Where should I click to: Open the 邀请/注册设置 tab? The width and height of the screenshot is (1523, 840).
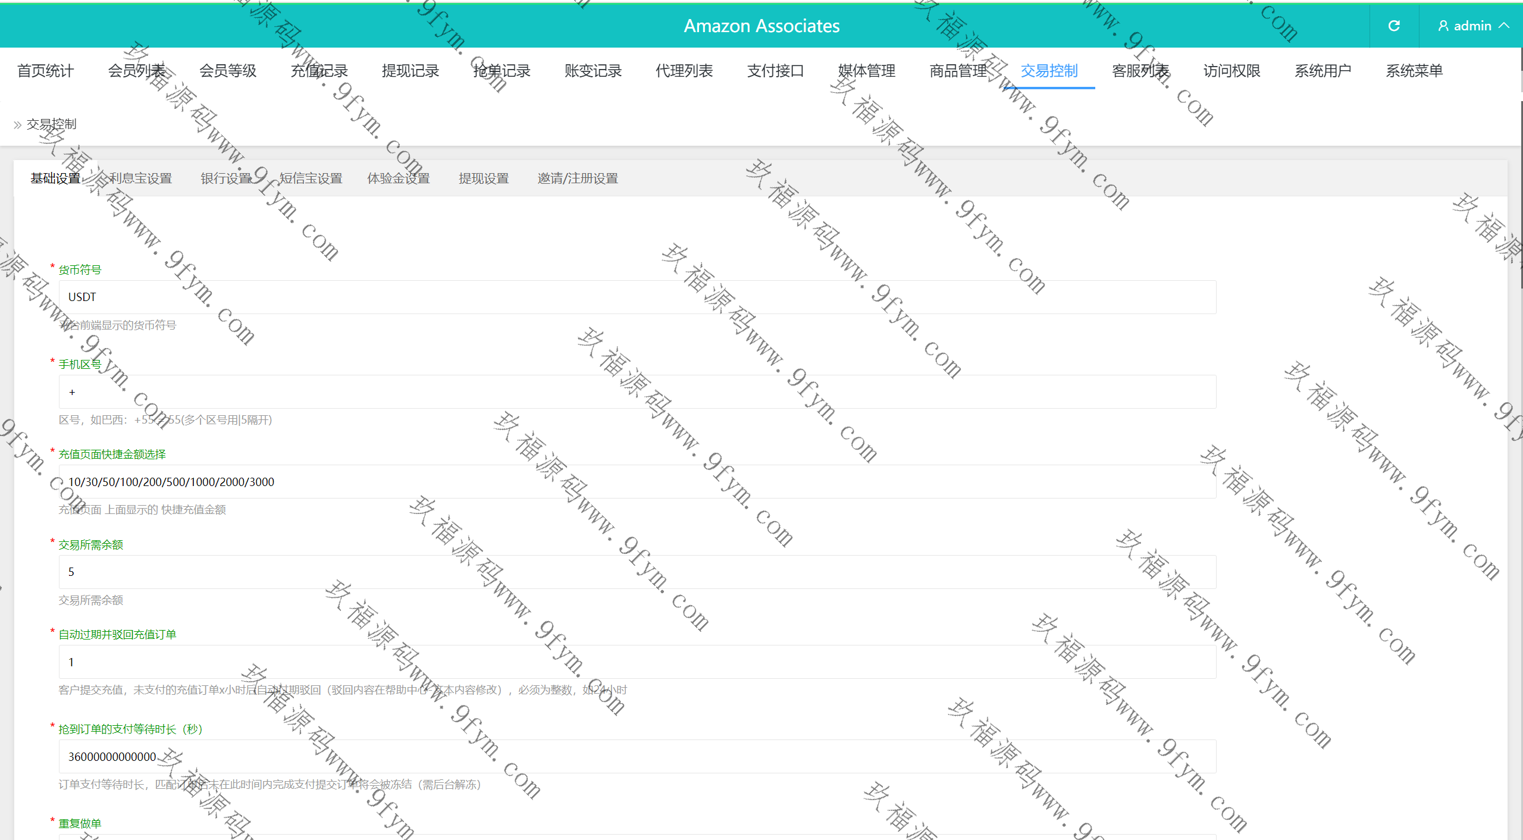click(x=577, y=178)
